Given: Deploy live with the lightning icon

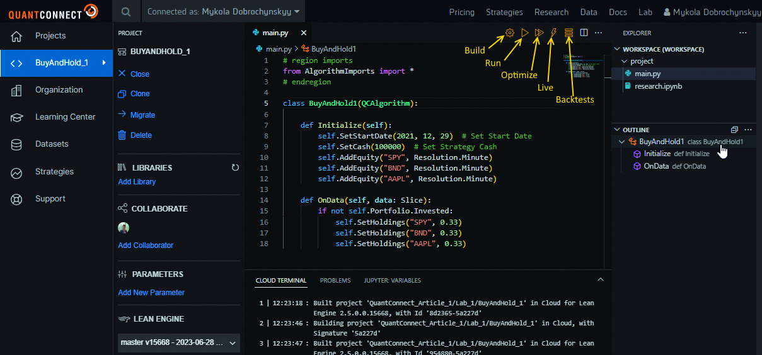Looking at the screenshot, I should coord(554,33).
